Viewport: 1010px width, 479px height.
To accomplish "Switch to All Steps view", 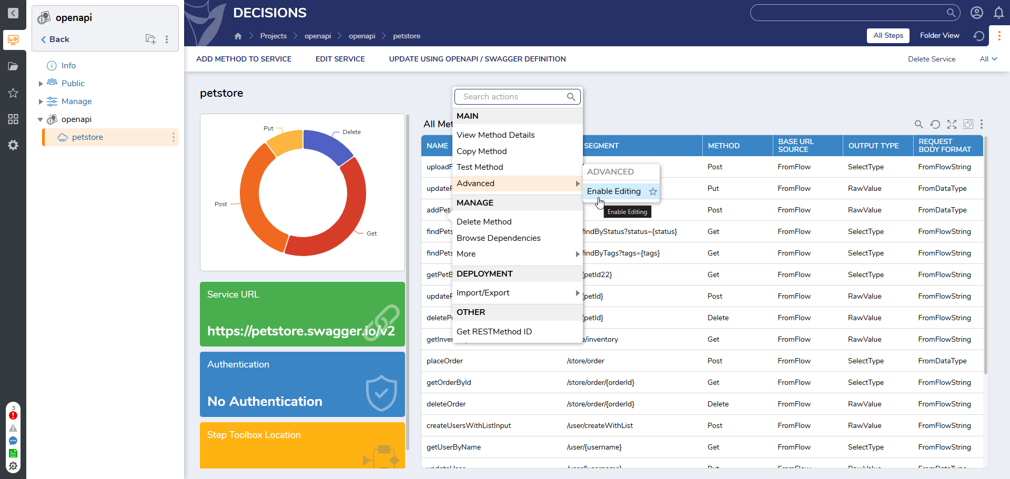I will pos(888,35).
